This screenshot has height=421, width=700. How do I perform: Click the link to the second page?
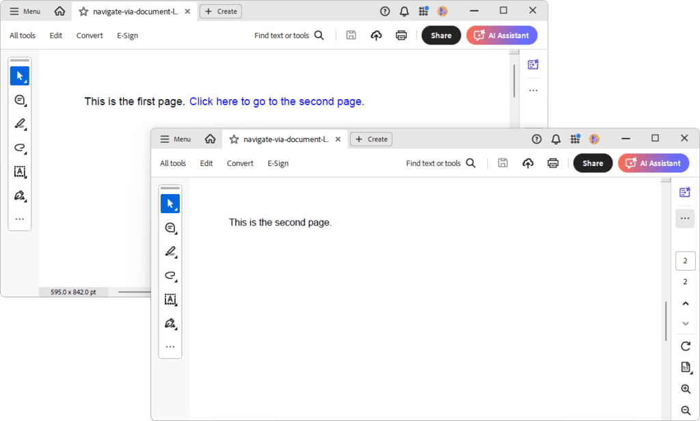pyautogui.click(x=276, y=101)
